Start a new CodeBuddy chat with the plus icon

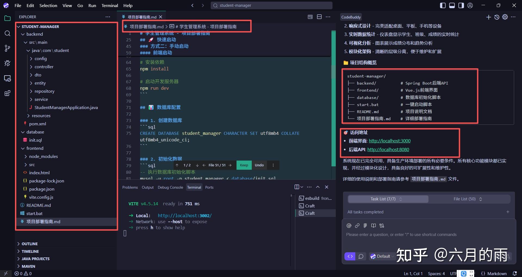tap(488, 17)
